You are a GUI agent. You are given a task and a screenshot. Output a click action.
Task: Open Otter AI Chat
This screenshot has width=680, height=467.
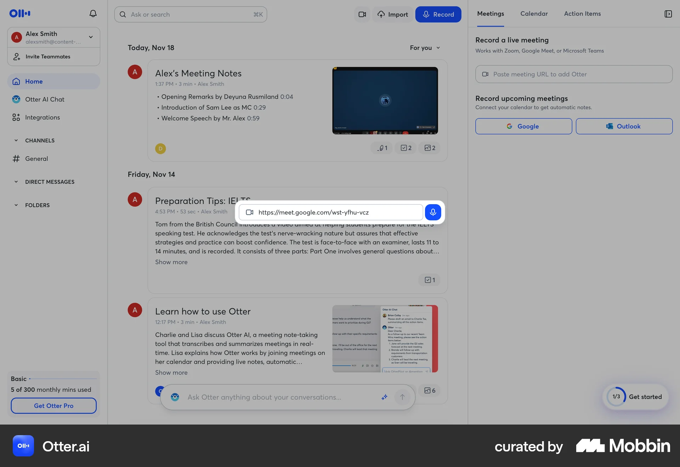point(54,99)
